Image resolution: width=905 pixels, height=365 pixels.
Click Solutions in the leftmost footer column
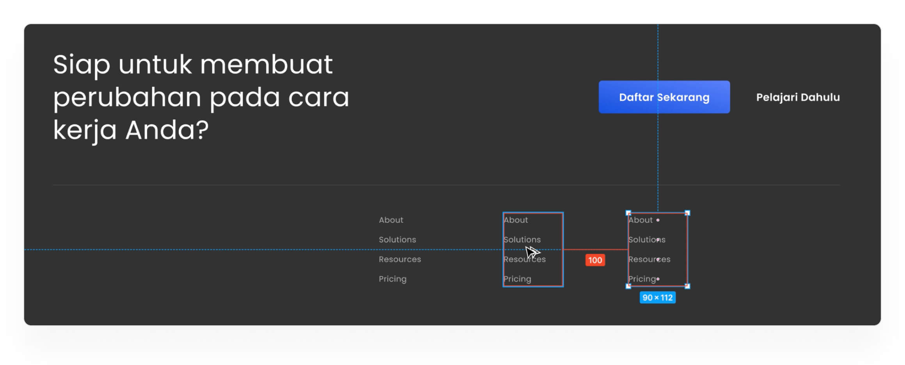click(x=397, y=240)
